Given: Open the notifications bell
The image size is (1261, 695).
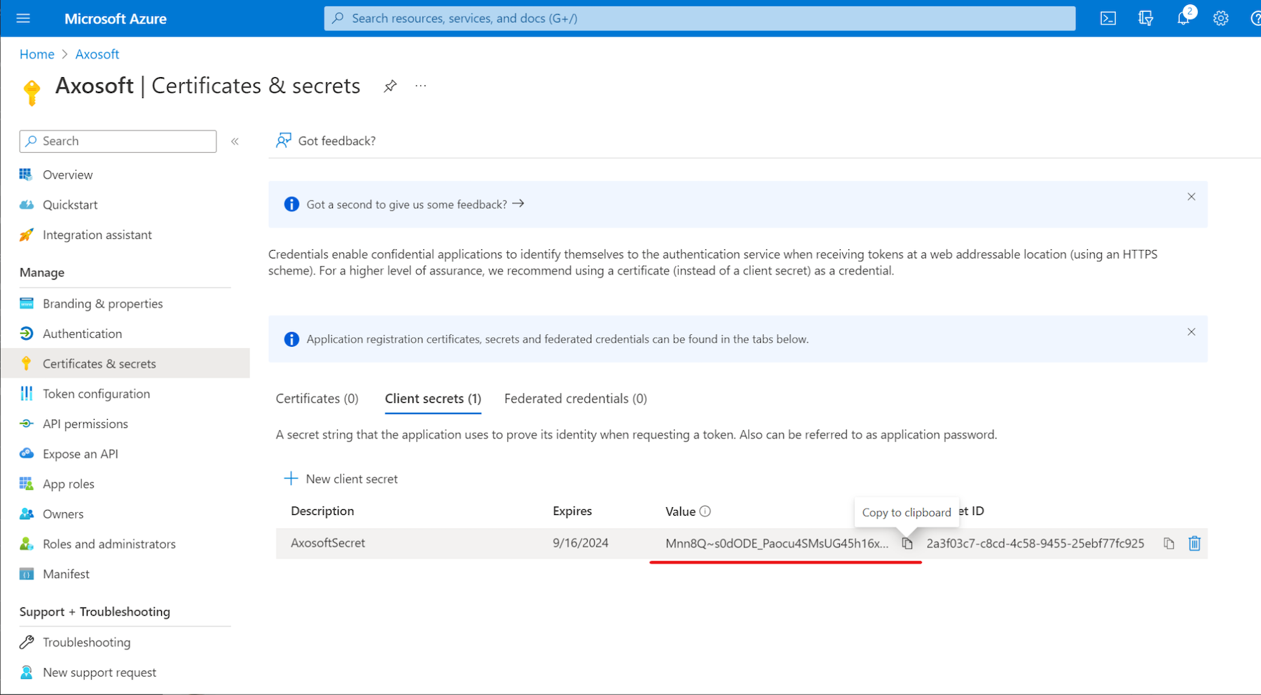Looking at the screenshot, I should click(1183, 18).
